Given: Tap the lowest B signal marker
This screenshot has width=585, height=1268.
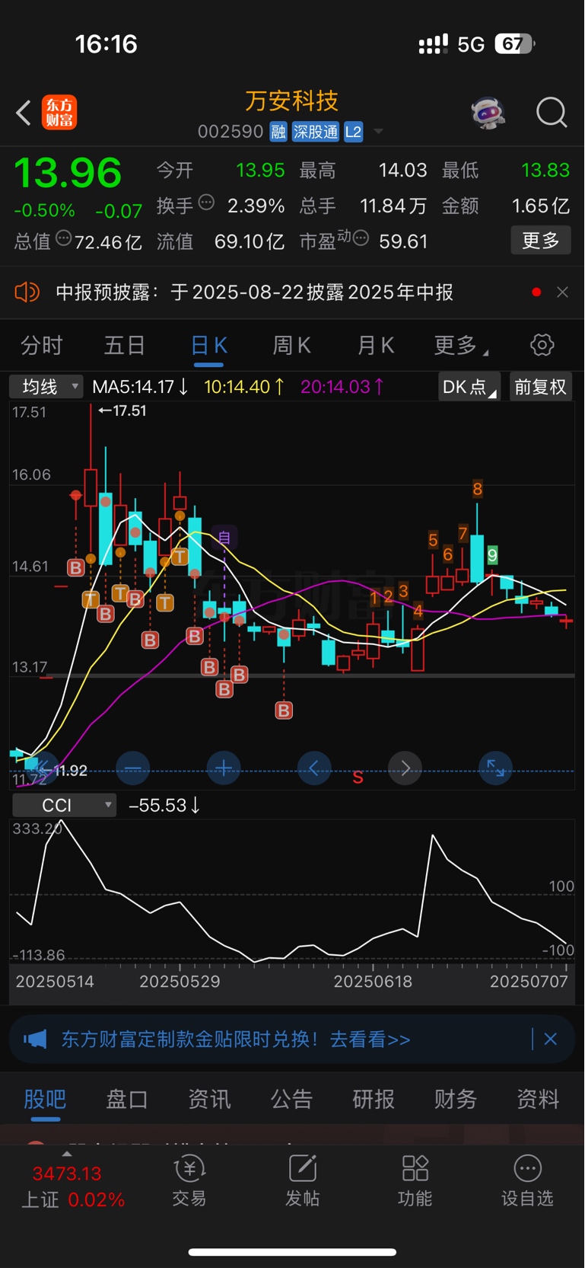Looking at the screenshot, I should click(284, 711).
